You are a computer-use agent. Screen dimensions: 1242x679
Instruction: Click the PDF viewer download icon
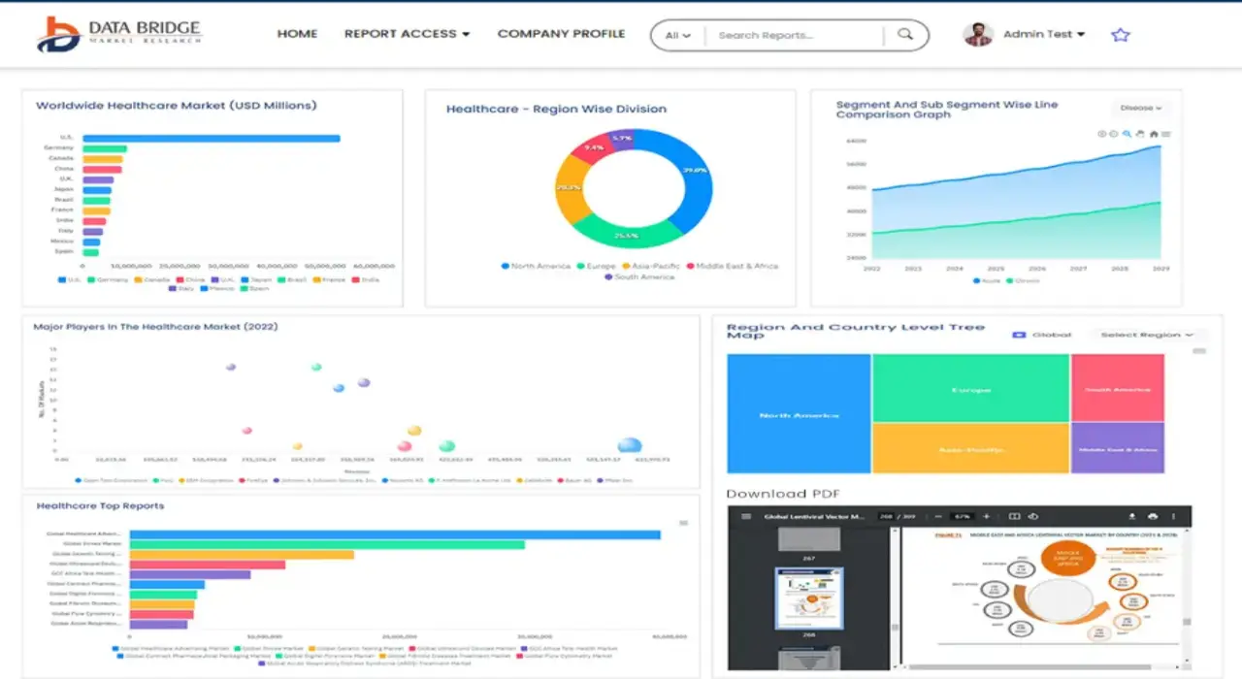point(1131,516)
